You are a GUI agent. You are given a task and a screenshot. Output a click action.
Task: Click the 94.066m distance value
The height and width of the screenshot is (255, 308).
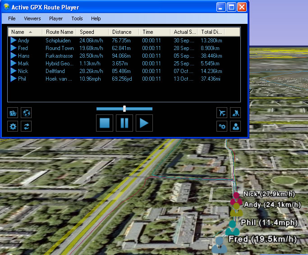121,56
